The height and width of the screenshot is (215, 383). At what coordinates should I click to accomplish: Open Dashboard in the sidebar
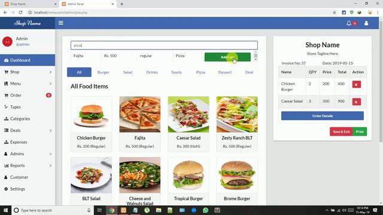(x=28, y=60)
